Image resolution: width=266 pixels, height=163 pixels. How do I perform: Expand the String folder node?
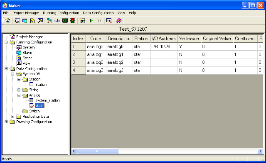19,90
